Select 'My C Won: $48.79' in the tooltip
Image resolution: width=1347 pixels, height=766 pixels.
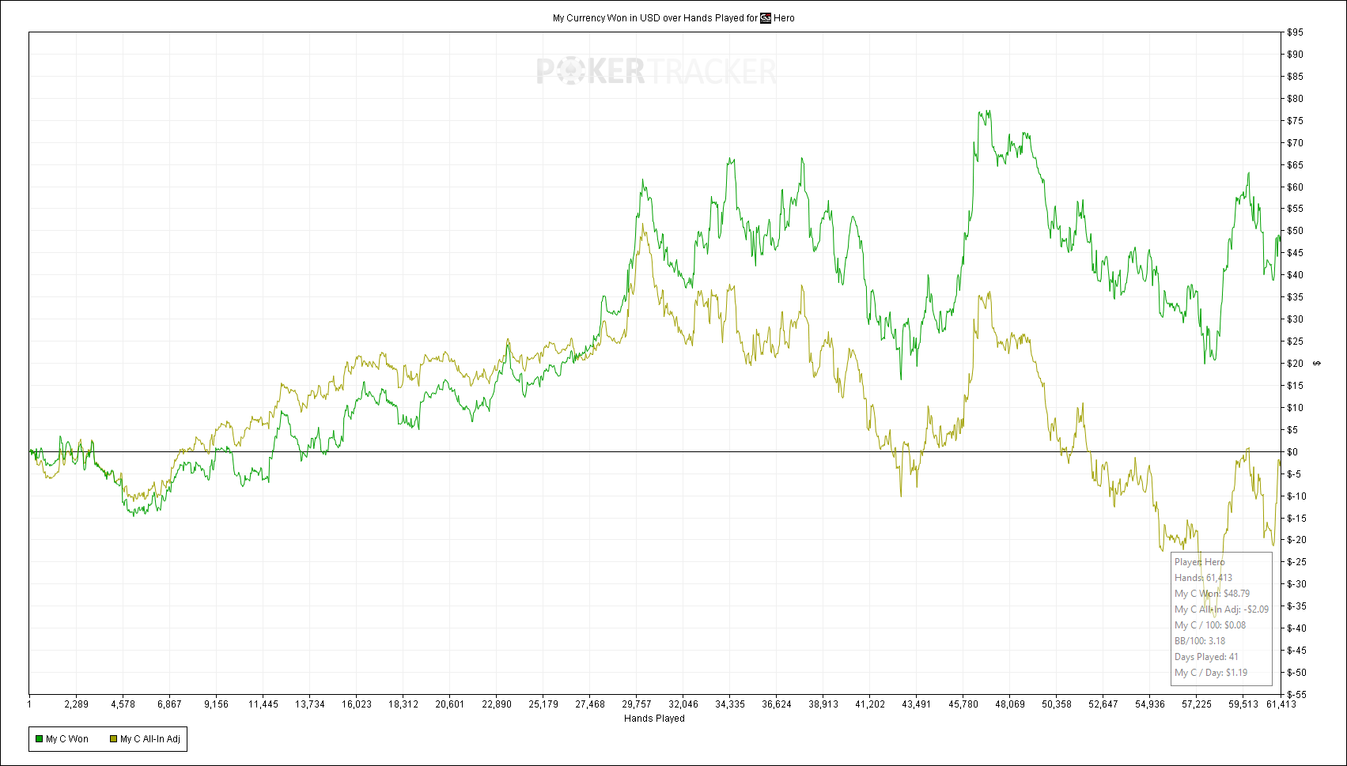1213,594
